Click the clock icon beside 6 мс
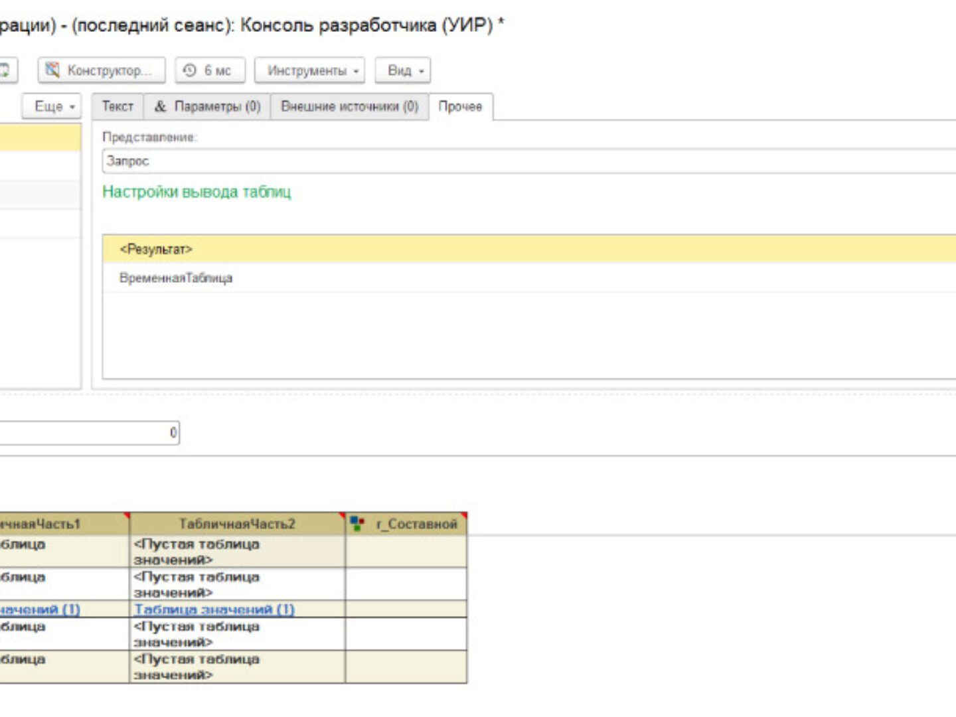The height and width of the screenshot is (717, 956). [190, 70]
